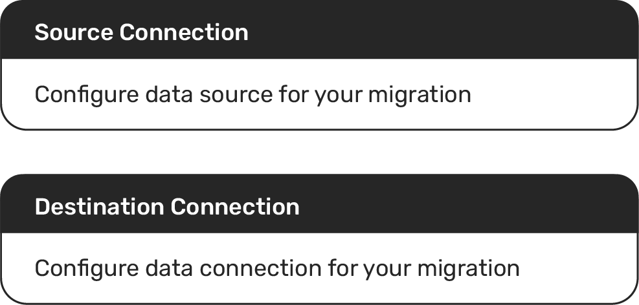Screen dimensions: 639x305
Task: Select "Configure data source for your migration" text
Action: 252,95
